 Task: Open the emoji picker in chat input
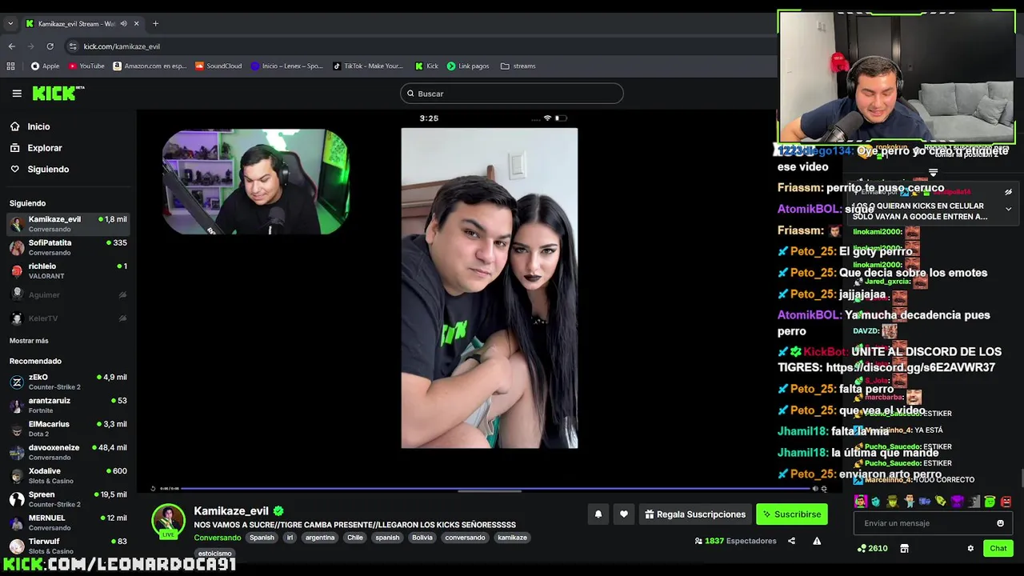[x=1000, y=523]
